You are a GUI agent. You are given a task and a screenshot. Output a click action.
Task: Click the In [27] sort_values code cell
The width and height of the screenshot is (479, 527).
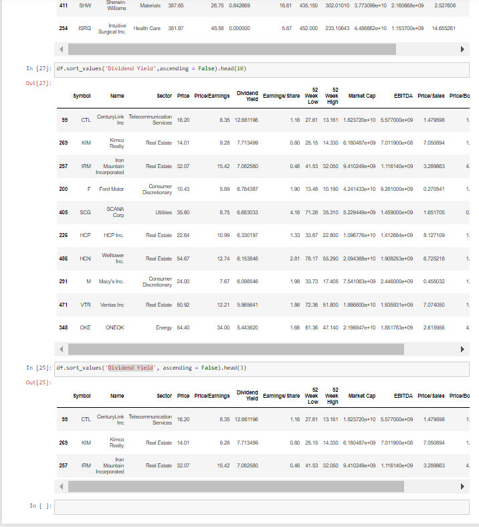262,70
